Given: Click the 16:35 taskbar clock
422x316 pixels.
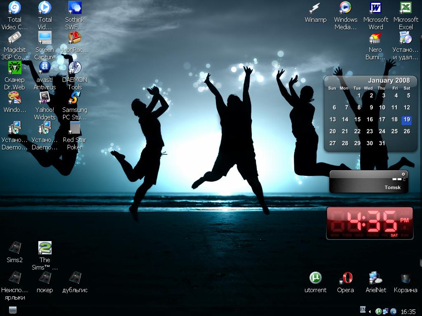Looking at the screenshot, I should pyautogui.click(x=408, y=312).
